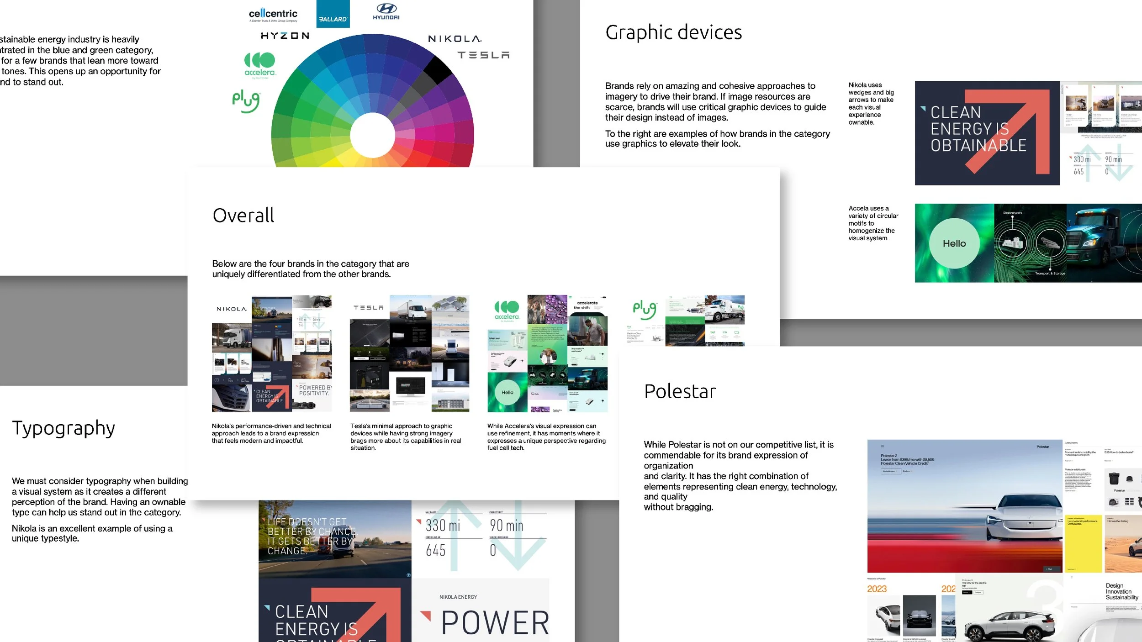The image size is (1142, 642).
Task: Click the large POWER headline text
Action: pyautogui.click(x=495, y=623)
